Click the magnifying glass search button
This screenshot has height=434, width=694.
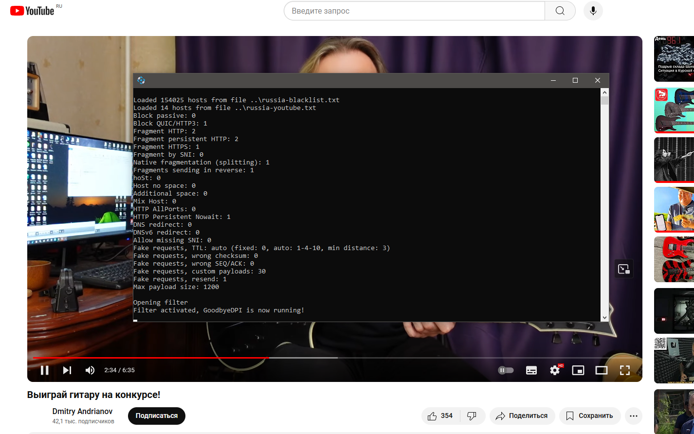(x=560, y=11)
